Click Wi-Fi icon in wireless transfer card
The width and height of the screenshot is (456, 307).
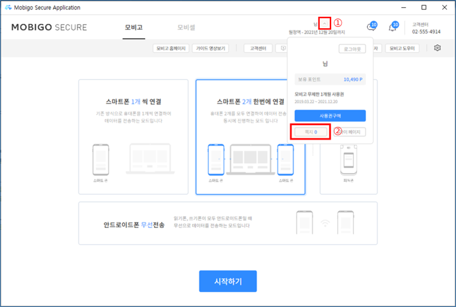click(x=325, y=223)
